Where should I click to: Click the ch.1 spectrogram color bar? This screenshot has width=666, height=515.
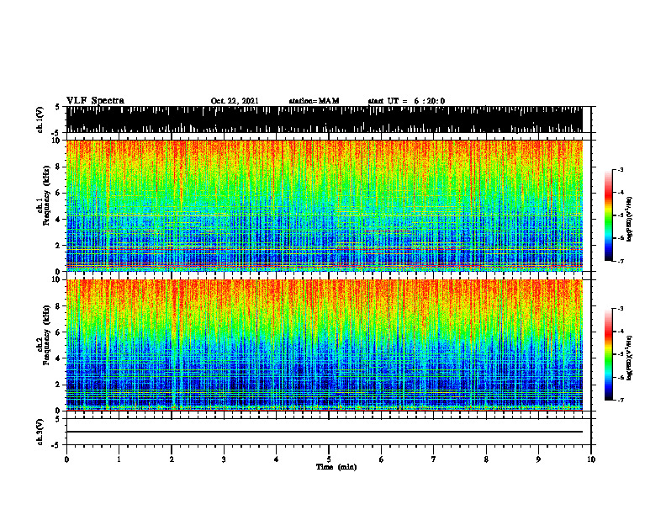[609, 215]
